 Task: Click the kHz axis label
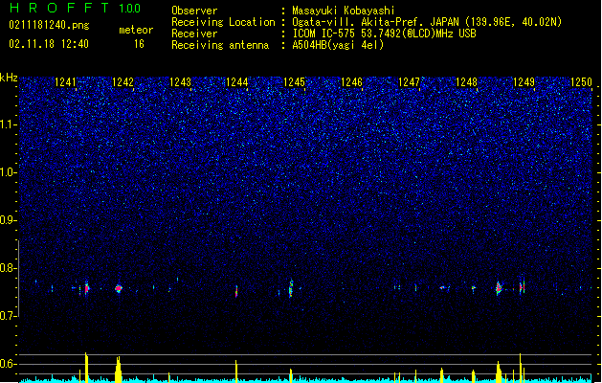point(9,78)
